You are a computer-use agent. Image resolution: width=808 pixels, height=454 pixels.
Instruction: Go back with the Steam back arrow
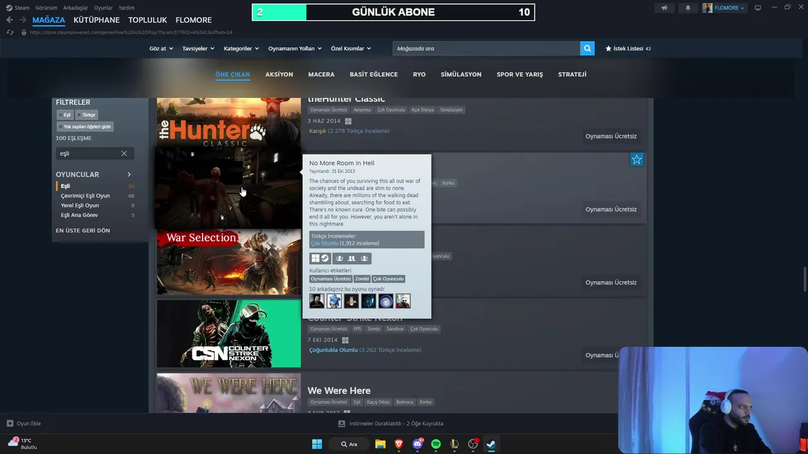pyautogui.click(x=9, y=20)
